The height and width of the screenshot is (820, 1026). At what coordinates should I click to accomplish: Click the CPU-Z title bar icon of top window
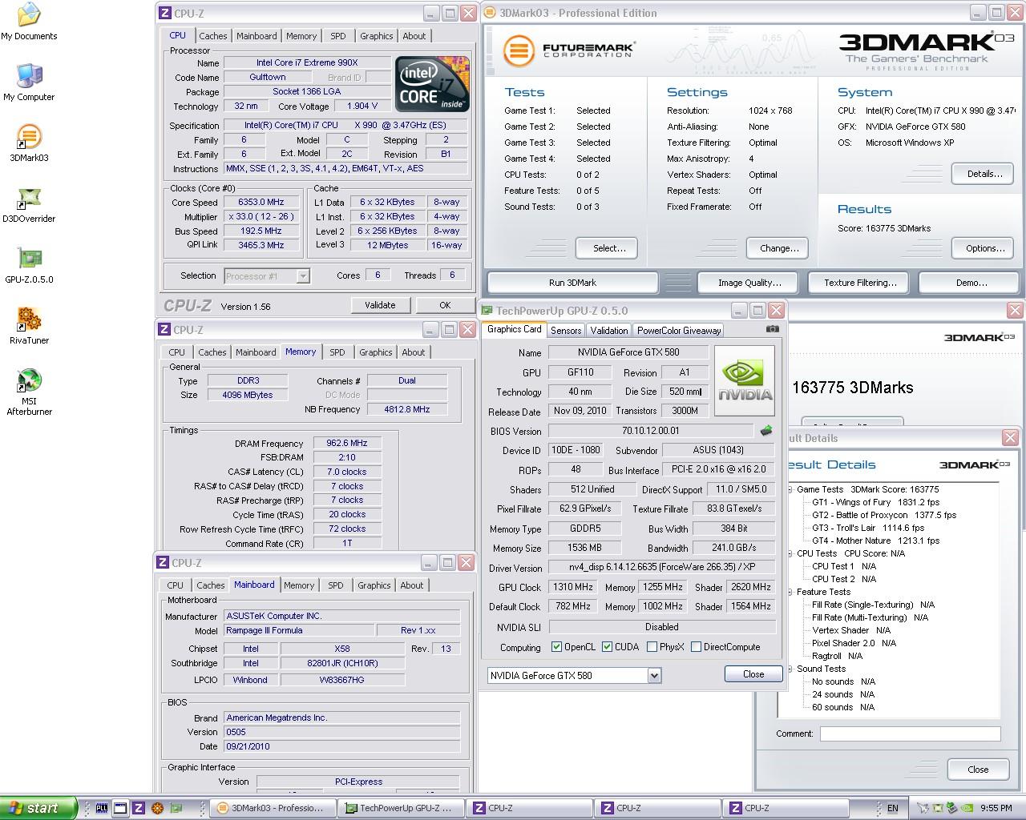click(164, 13)
